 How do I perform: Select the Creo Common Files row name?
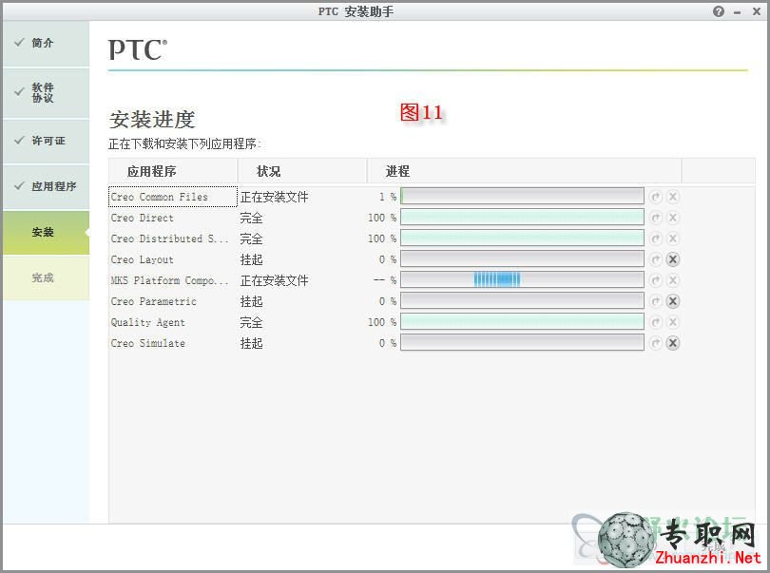[x=159, y=197]
